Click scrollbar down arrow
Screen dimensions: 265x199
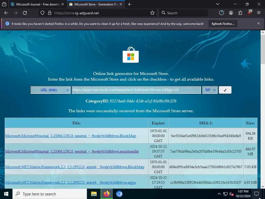pyautogui.click(x=263, y=187)
